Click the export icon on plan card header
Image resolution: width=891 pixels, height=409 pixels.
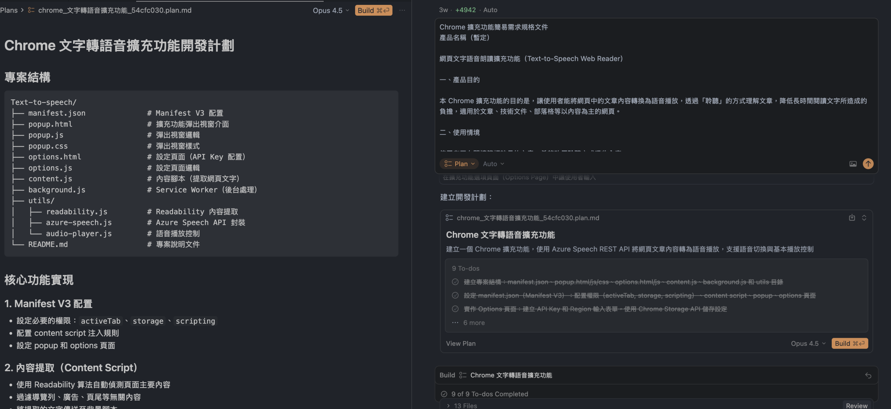[x=852, y=218]
